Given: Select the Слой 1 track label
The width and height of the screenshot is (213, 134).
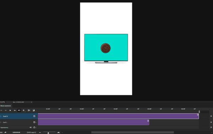Looking at the screenshot, I should coord(5,122).
